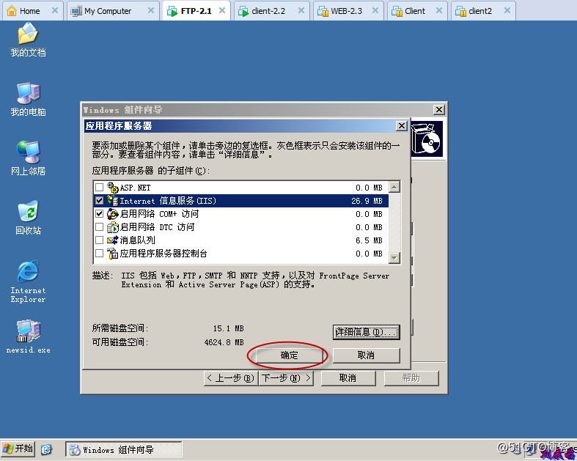Select the 我的电脑 desktop icon
577x461 pixels.
[28, 99]
